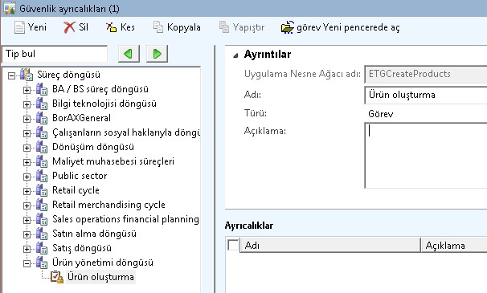Click the Ürün yönetimi döngüsü icon
This screenshot has width=487, height=293.
point(41,262)
